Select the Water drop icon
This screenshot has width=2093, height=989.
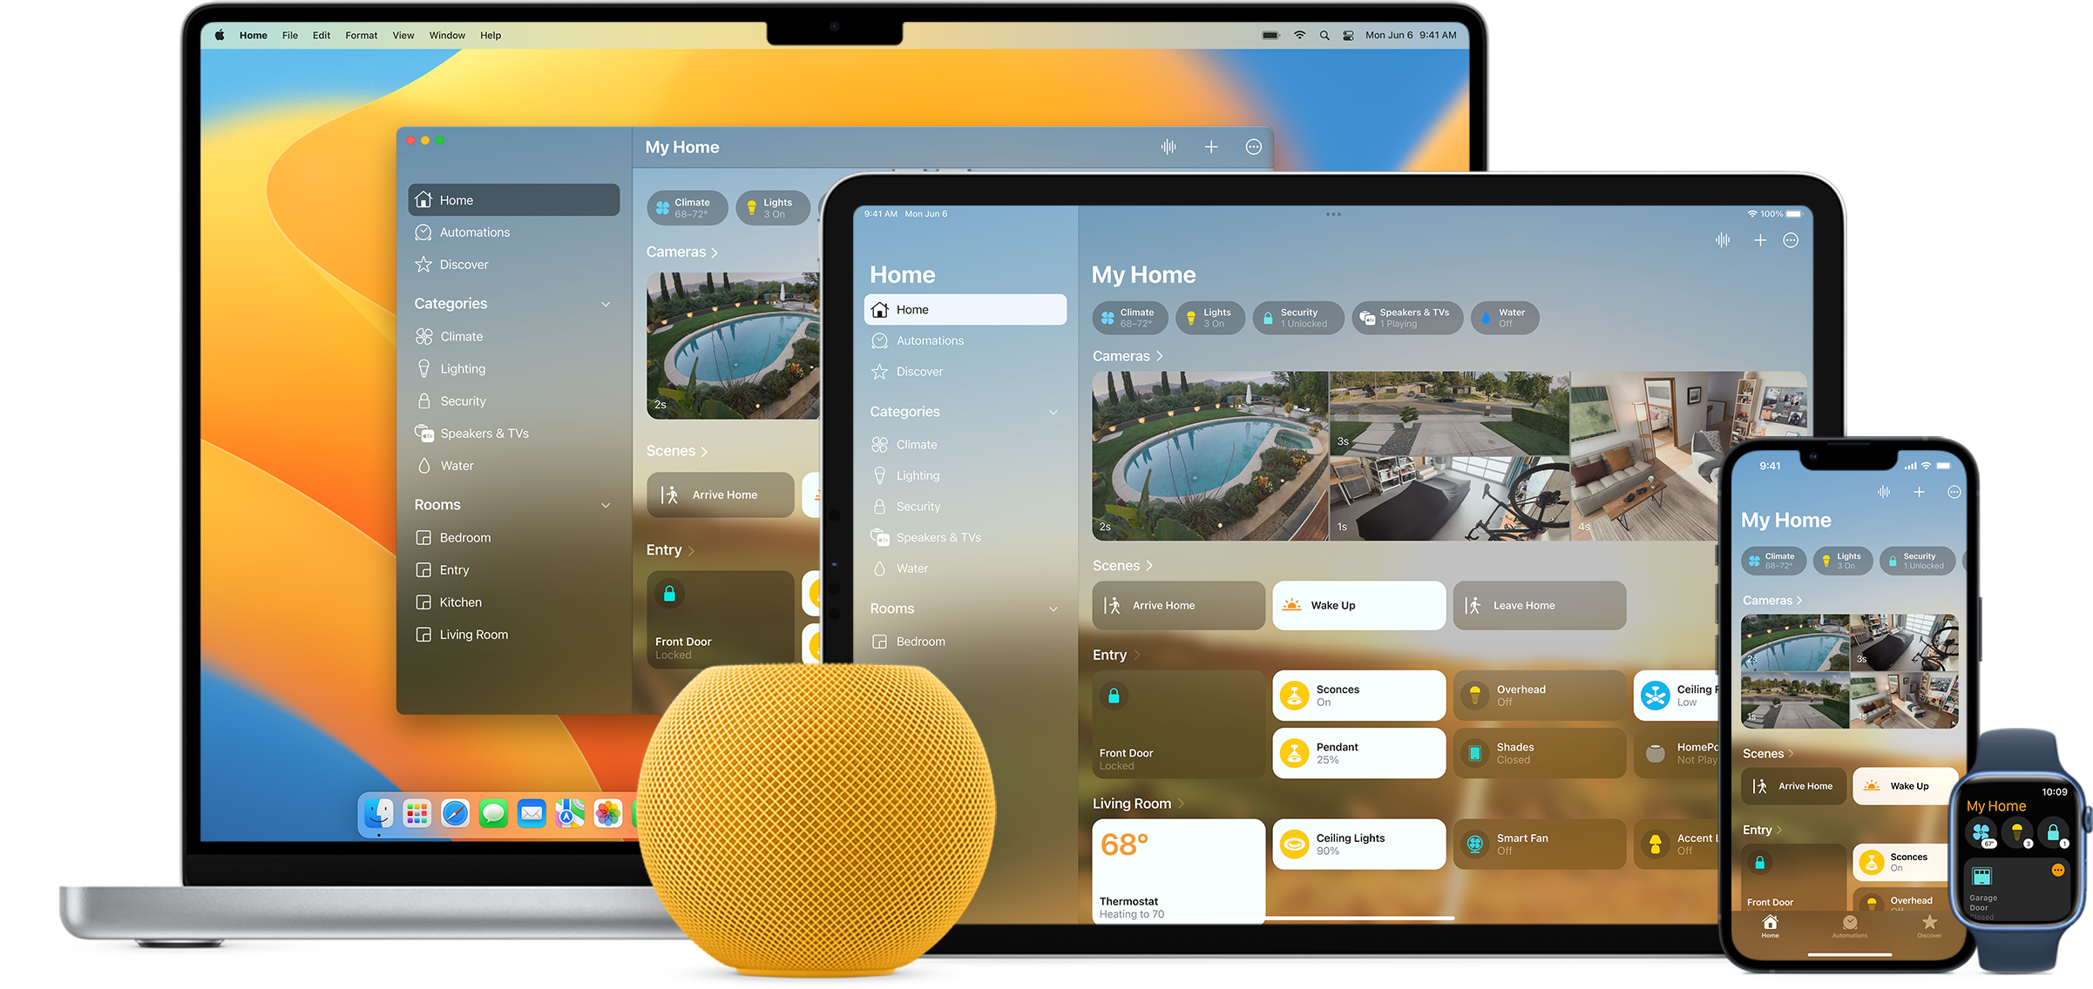[431, 464]
